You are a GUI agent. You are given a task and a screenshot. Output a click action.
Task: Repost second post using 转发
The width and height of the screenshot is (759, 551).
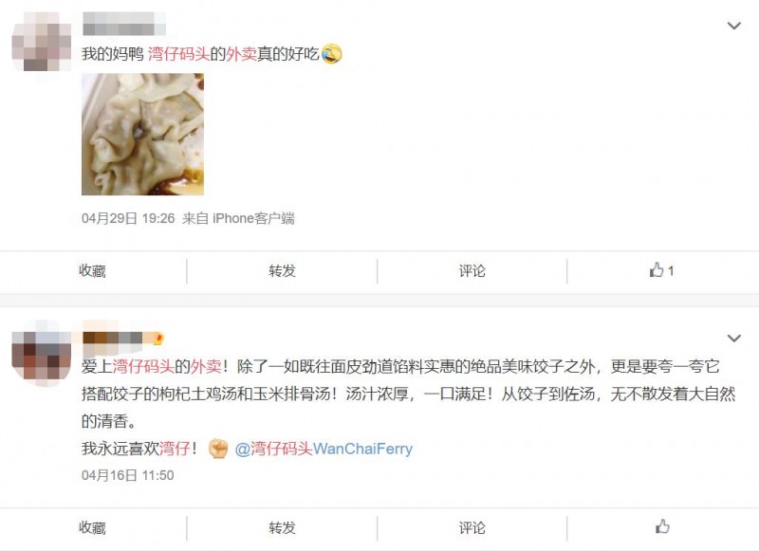[x=282, y=527]
